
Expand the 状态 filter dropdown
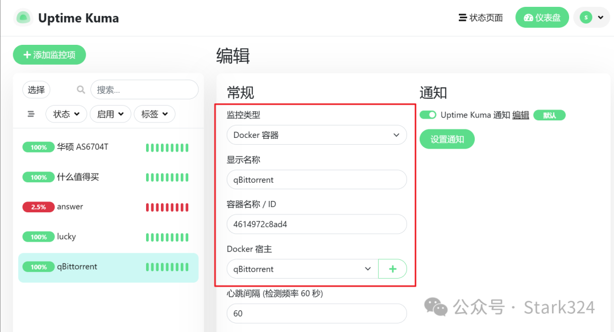tap(66, 114)
